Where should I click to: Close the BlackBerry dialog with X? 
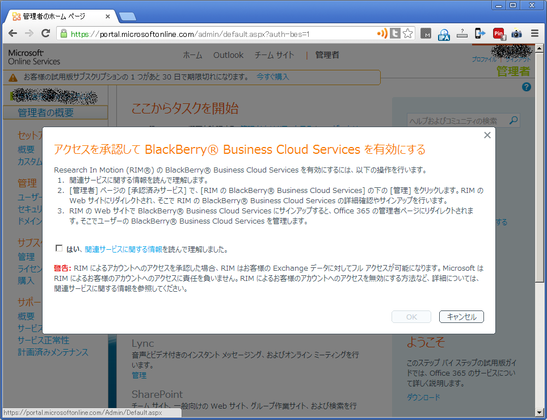pyautogui.click(x=487, y=135)
